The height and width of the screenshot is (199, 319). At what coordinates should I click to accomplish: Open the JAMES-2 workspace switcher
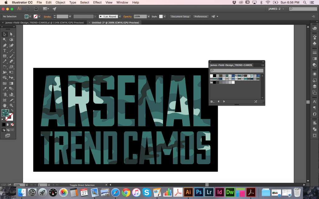276,9
